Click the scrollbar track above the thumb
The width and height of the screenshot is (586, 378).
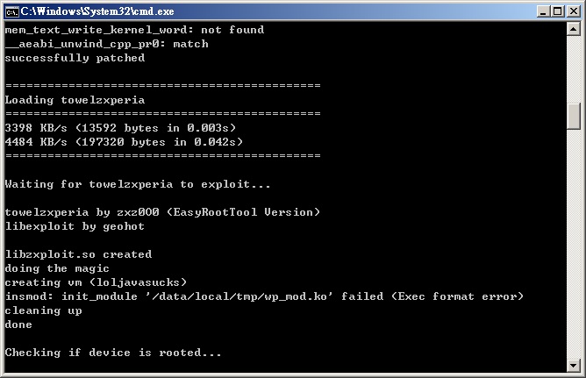574,69
